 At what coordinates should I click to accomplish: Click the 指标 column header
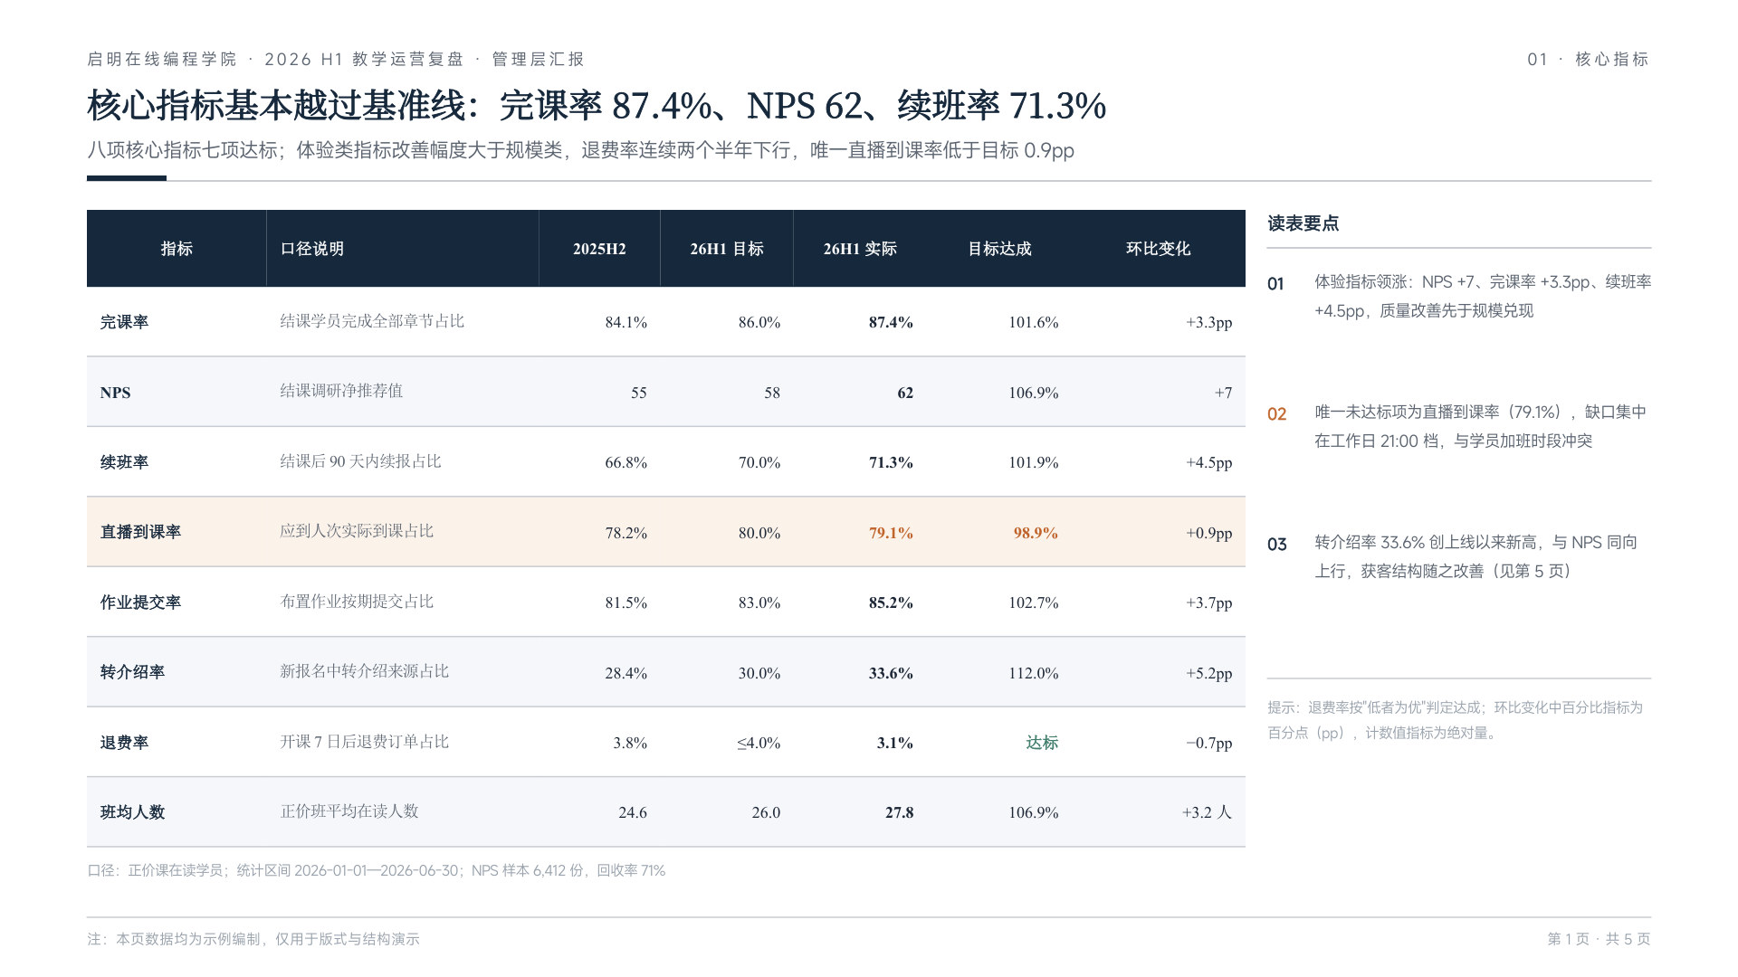pos(177,249)
